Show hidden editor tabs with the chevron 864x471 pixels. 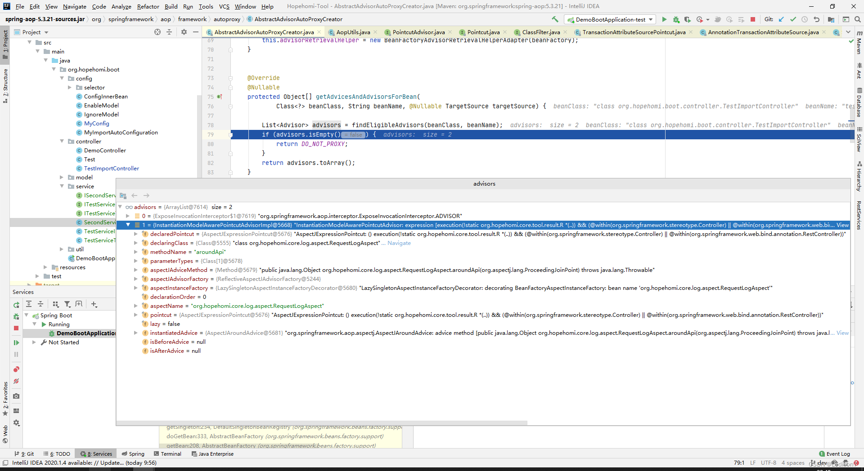click(x=848, y=32)
